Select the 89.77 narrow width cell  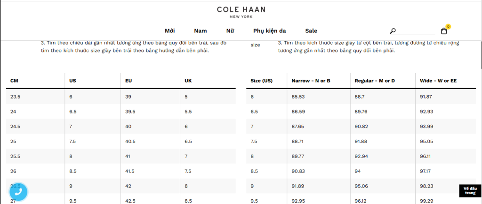coord(319,156)
